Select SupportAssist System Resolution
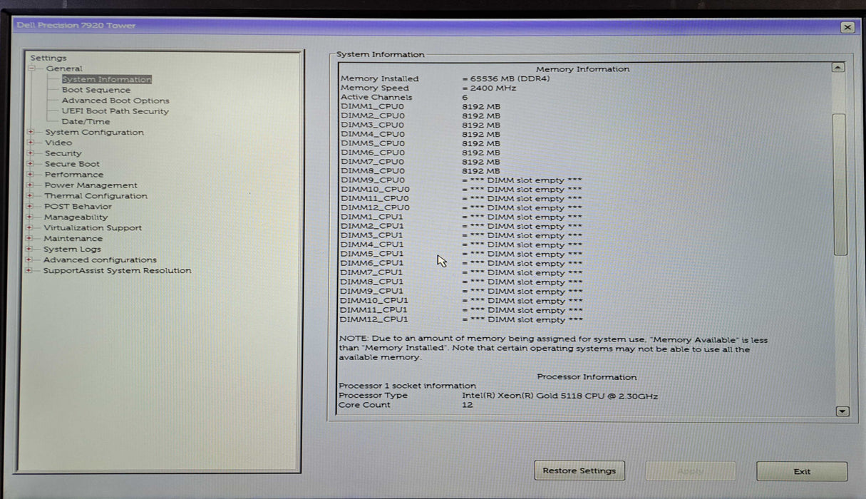This screenshot has height=499, width=866. (117, 271)
